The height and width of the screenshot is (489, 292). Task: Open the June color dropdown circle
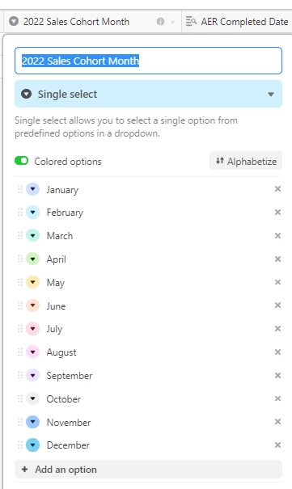pyautogui.click(x=32, y=306)
